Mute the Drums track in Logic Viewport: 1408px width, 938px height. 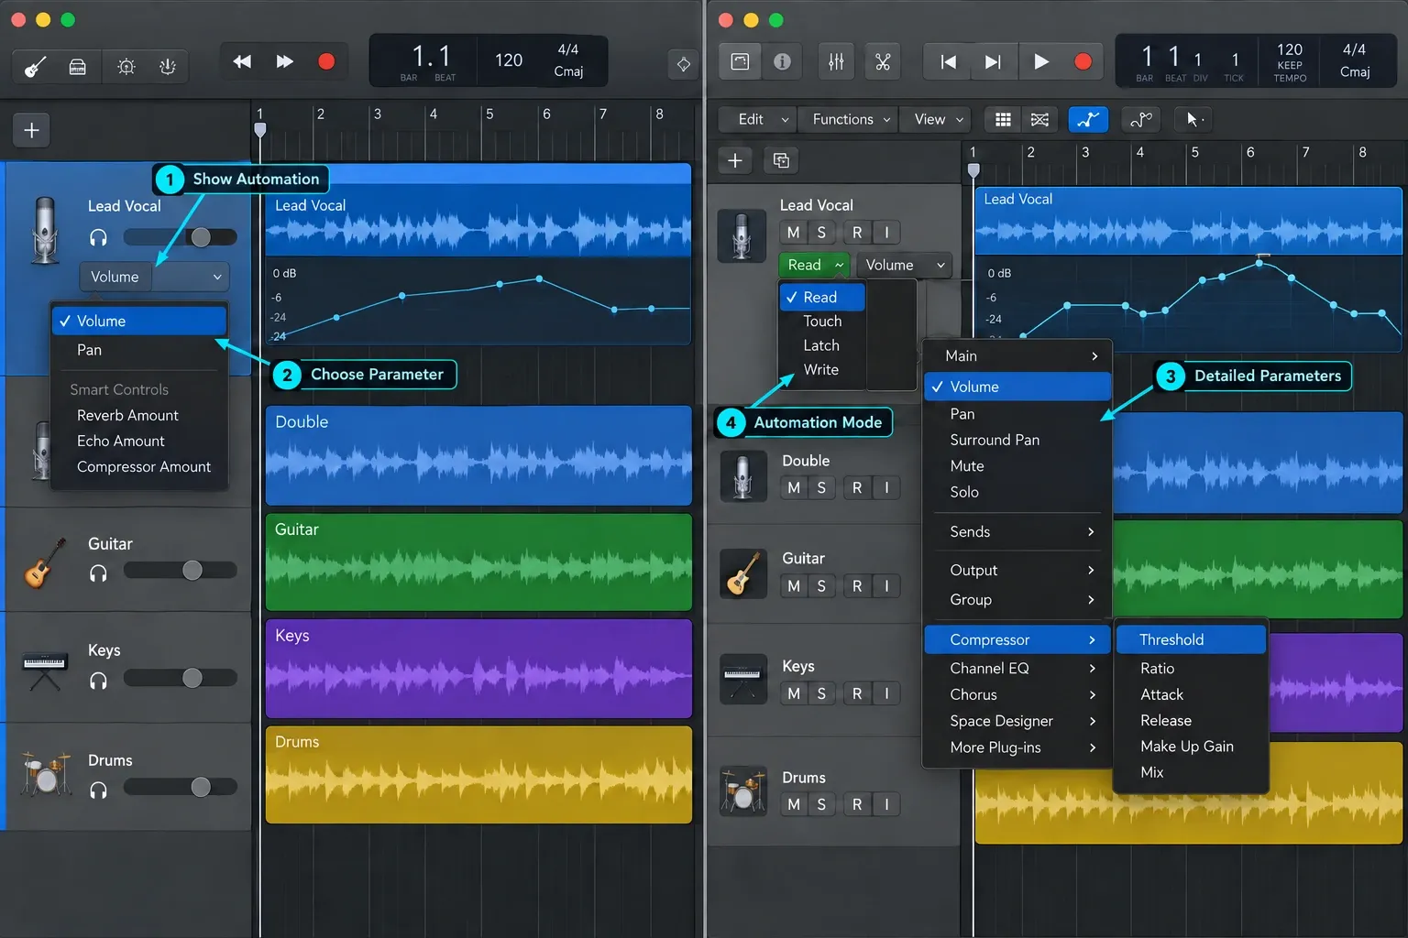794,804
